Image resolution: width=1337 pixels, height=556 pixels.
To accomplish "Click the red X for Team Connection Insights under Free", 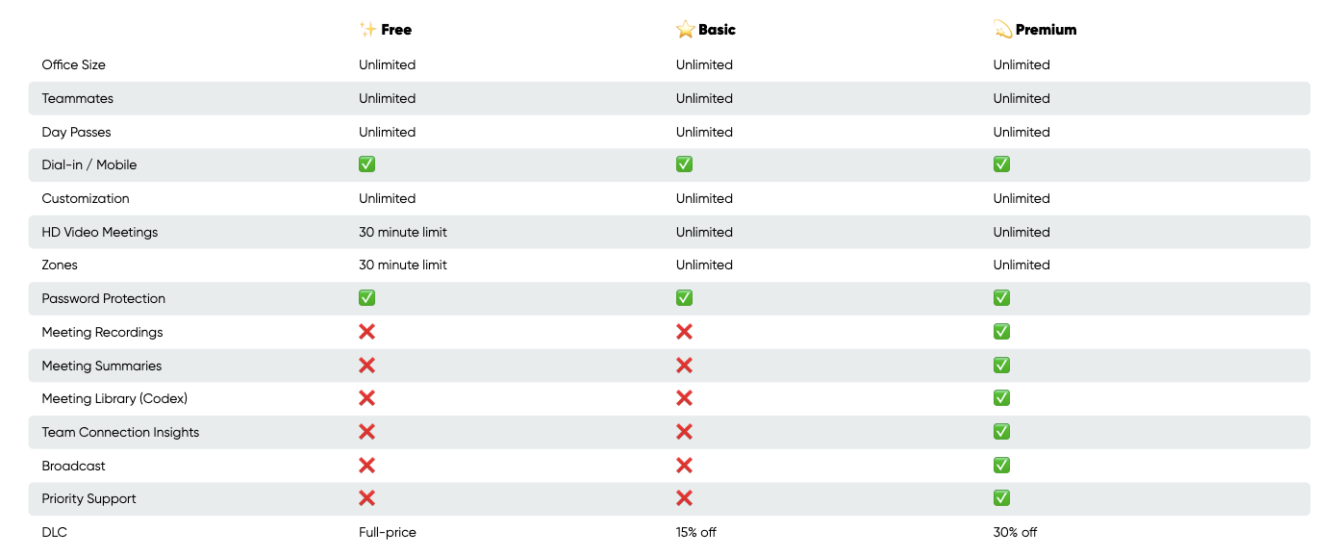I will point(366,432).
